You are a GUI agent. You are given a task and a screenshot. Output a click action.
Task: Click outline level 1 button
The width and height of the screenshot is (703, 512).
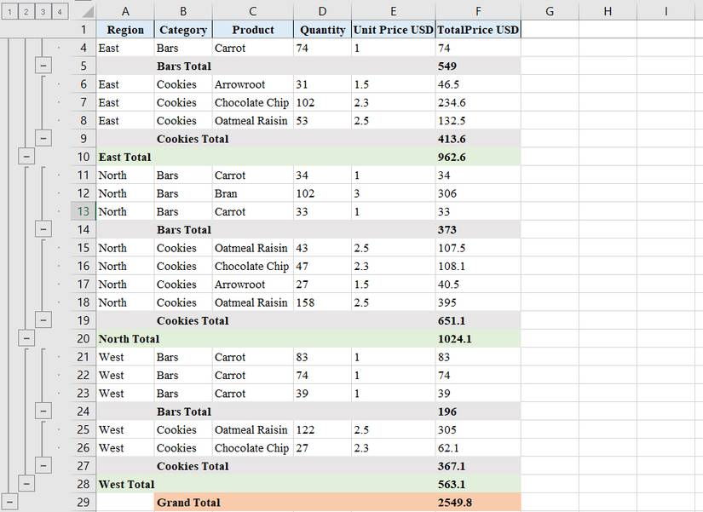pyautogui.click(x=9, y=12)
